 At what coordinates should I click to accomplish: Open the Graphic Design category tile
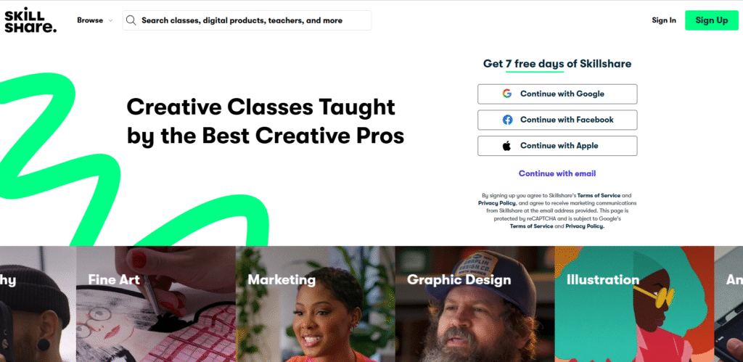coord(475,304)
